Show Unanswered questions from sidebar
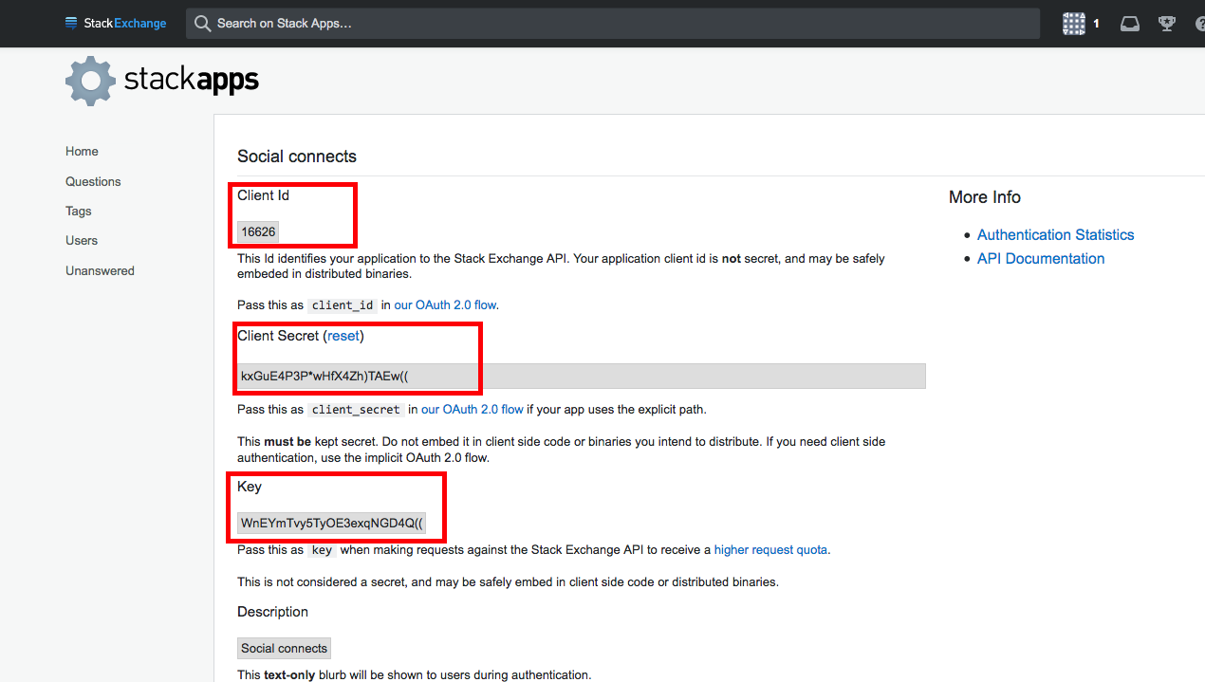The image size is (1205, 682). (100, 270)
